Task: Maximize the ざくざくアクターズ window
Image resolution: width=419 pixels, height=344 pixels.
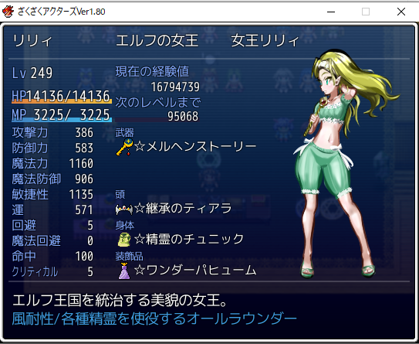Action: [x=366, y=12]
